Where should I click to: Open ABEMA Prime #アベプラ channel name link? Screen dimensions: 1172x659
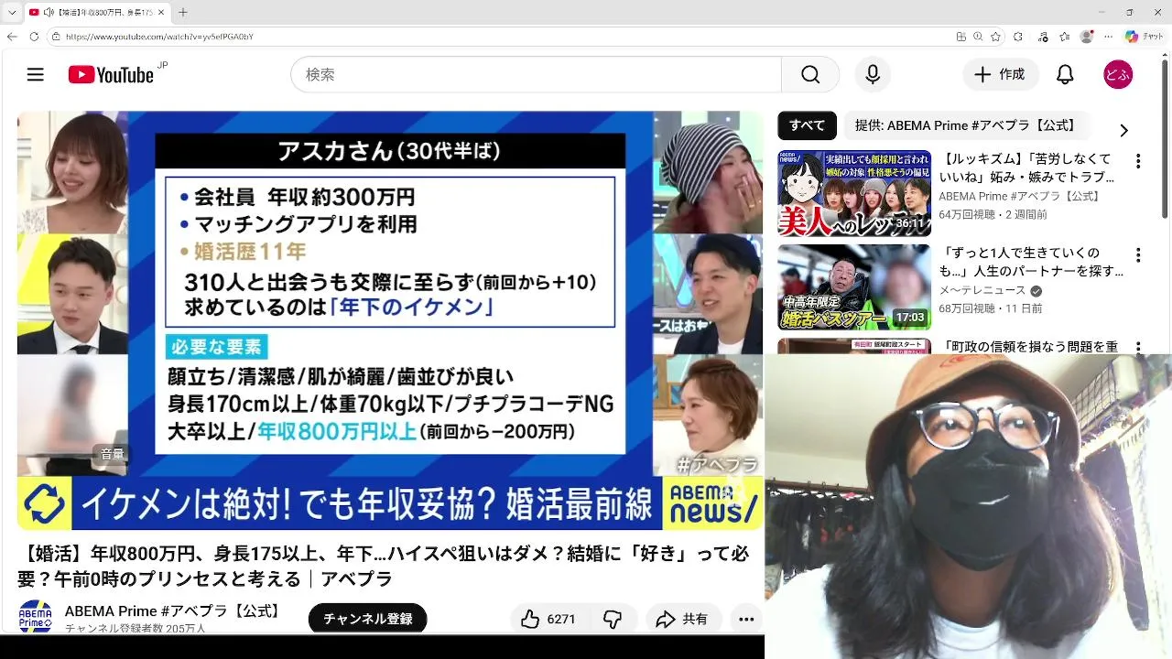click(x=174, y=610)
